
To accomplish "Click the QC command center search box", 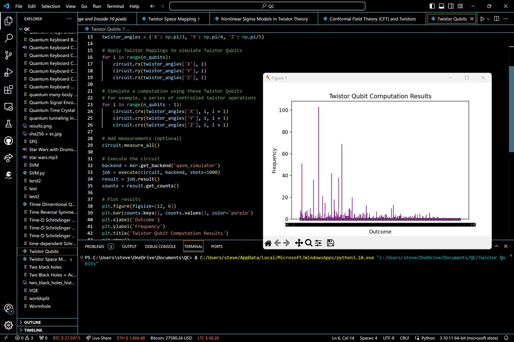I will pyautogui.click(x=267, y=6).
